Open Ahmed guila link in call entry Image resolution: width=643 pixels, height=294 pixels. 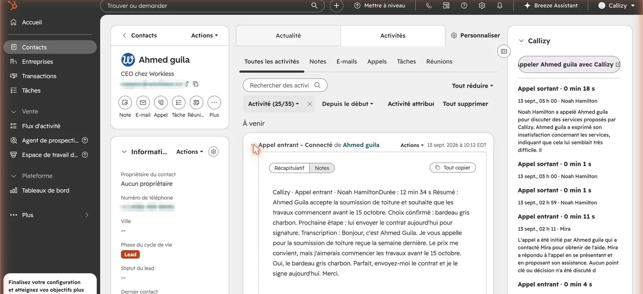[361, 145]
